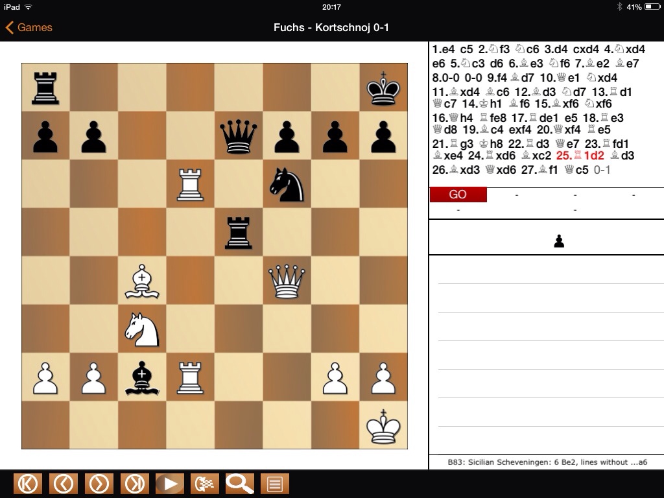Jump to the end of the game
664x498 pixels.
point(134,484)
